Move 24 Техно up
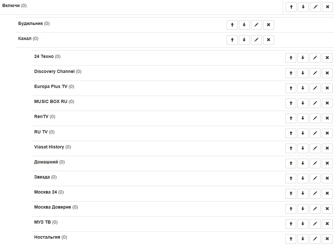The width and height of the screenshot is (334, 246). coord(291,58)
